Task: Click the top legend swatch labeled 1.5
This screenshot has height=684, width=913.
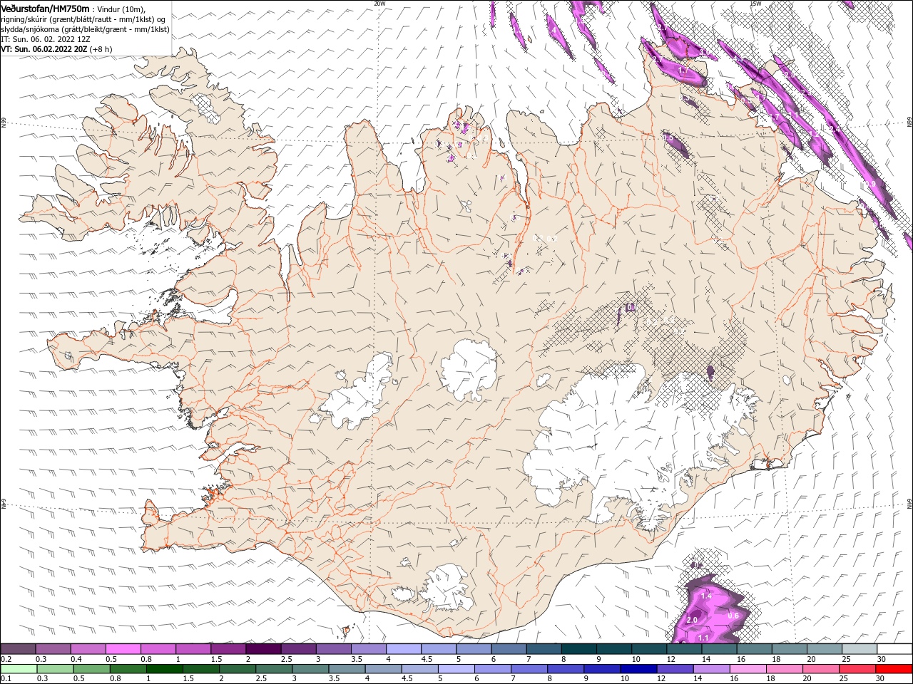Action: pos(228,649)
